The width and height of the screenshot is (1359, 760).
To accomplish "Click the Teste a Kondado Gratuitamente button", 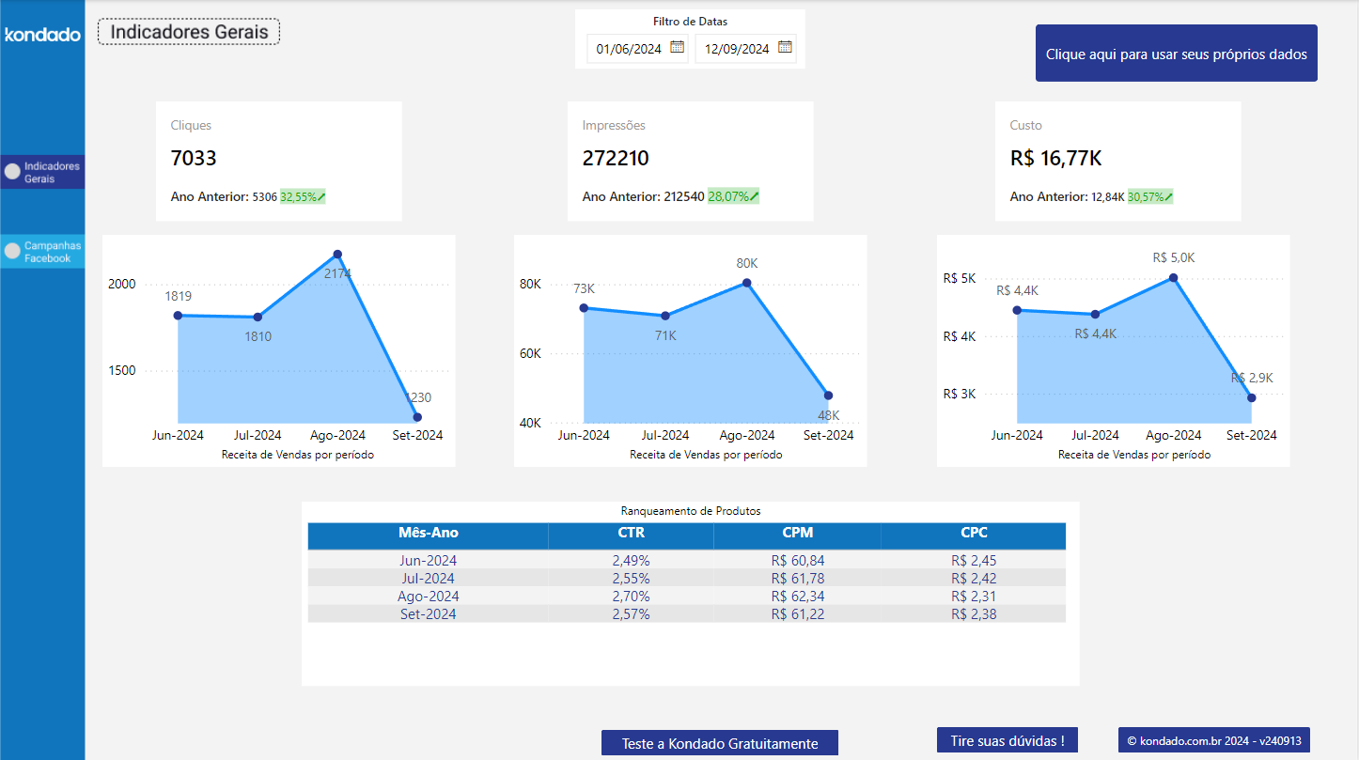I will 719,742.
